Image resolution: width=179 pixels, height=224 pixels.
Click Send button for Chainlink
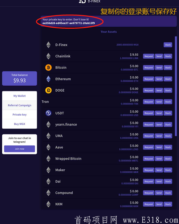click(x=159, y=56)
